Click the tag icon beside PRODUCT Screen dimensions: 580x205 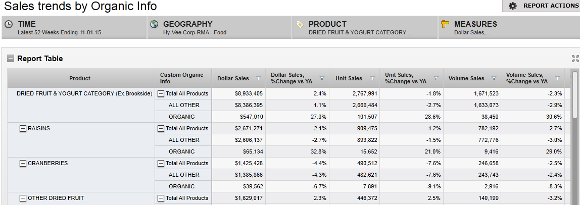[300, 24]
